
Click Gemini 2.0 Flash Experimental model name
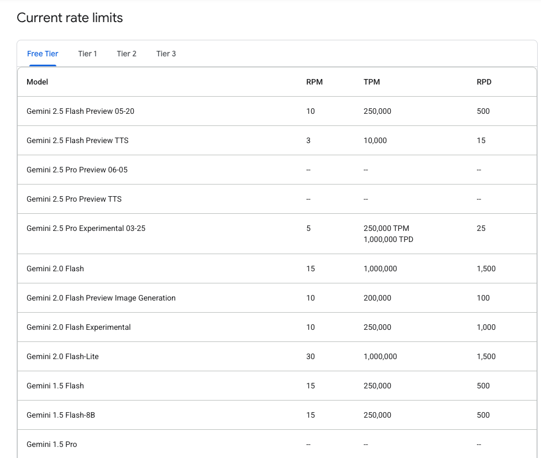[x=78, y=327]
